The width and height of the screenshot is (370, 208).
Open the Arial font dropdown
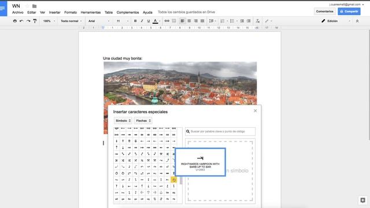tap(99, 21)
